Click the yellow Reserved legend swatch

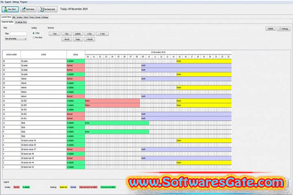[63, 187]
